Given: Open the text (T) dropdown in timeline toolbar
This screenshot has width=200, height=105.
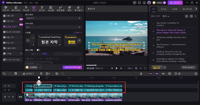Looking at the screenshot, I should pyautogui.click(x=48, y=74).
